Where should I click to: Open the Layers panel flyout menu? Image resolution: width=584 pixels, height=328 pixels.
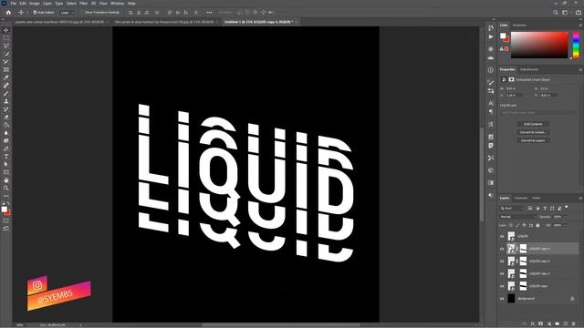click(x=580, y=199)
